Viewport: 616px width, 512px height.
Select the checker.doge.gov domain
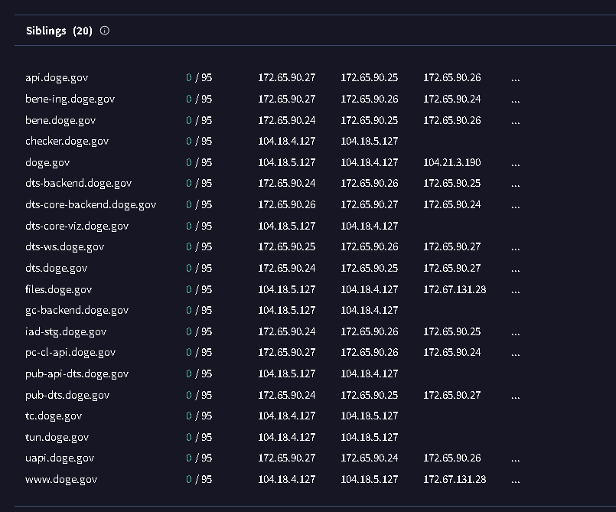pos(67,141)
